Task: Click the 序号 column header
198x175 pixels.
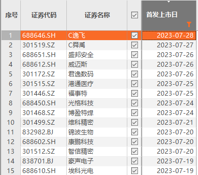Action: [x=11, y=15]
